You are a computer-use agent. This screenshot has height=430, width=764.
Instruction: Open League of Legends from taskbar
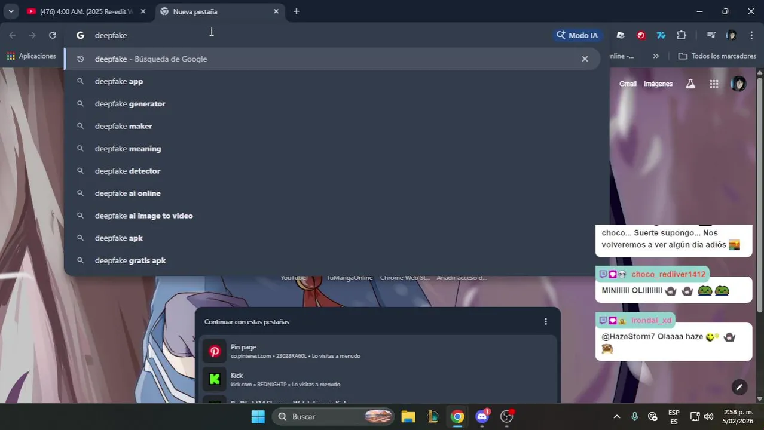pyautogui.click(x=433, y=417)
